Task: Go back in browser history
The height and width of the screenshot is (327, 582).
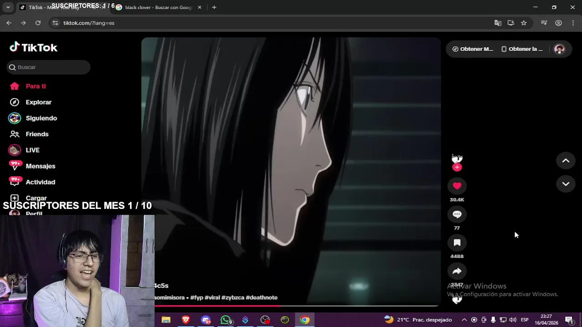Action: coord(9,23)
